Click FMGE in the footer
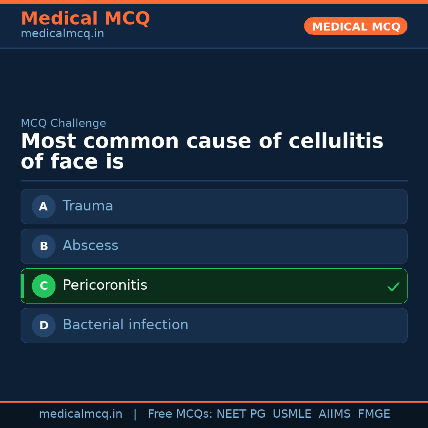Image resolution: width=428 pixels, height=428 pixels. coord(374,414)
